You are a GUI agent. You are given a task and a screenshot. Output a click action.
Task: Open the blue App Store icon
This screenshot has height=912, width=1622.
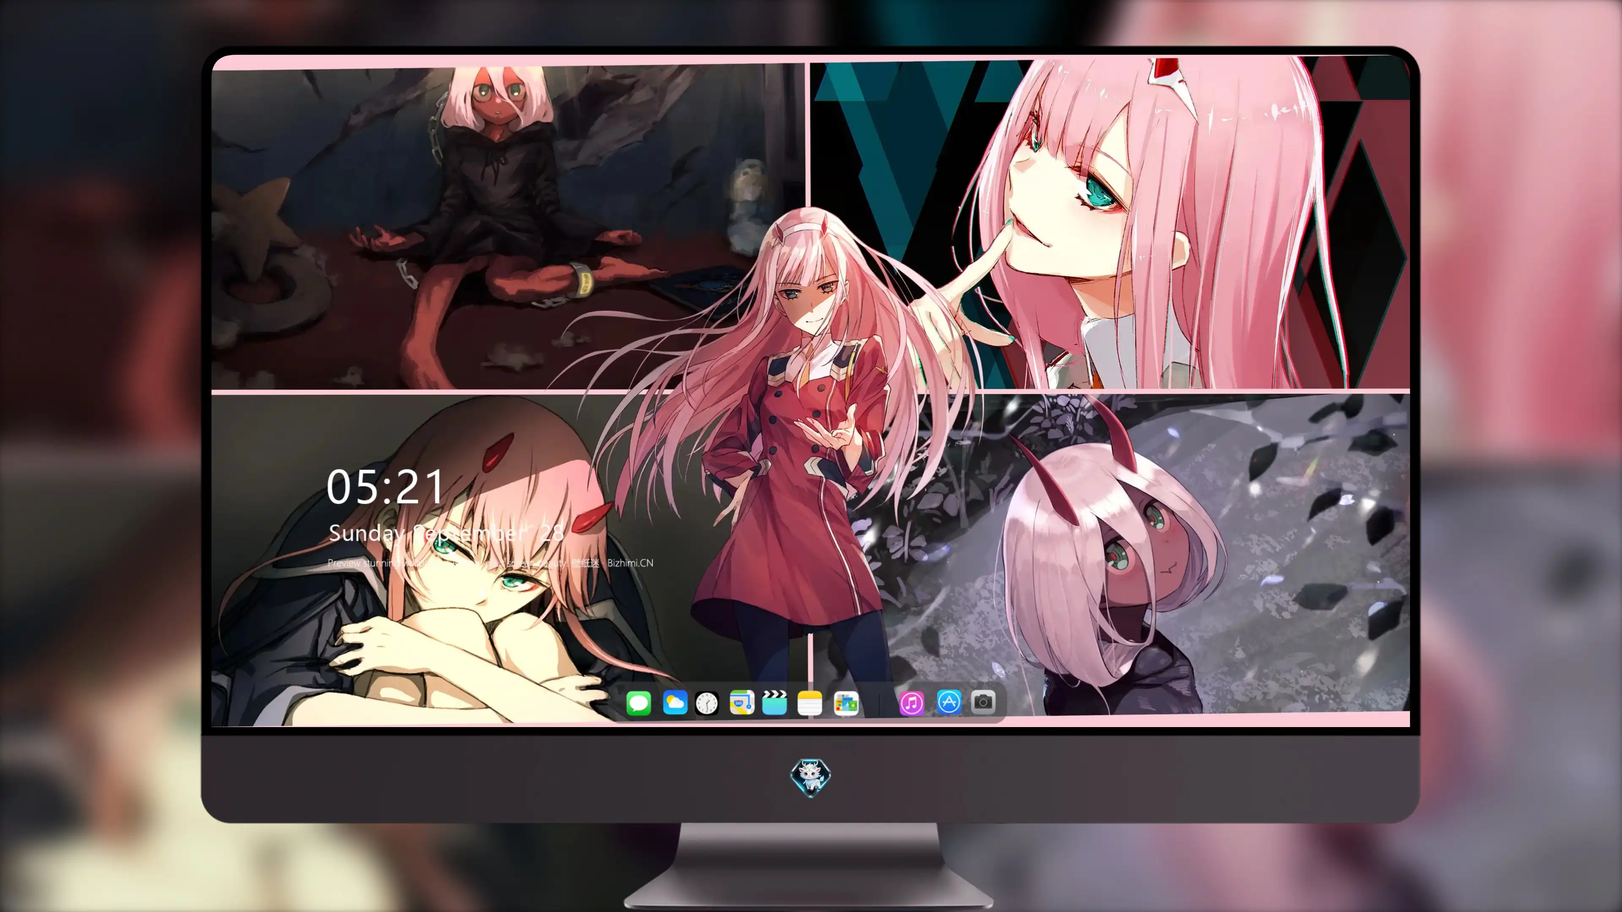[948, 702]
